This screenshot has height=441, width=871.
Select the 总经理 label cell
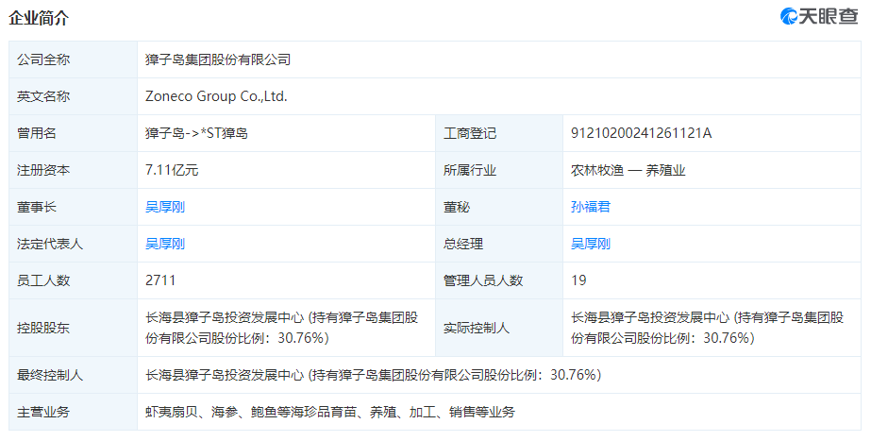coord(499,244)
